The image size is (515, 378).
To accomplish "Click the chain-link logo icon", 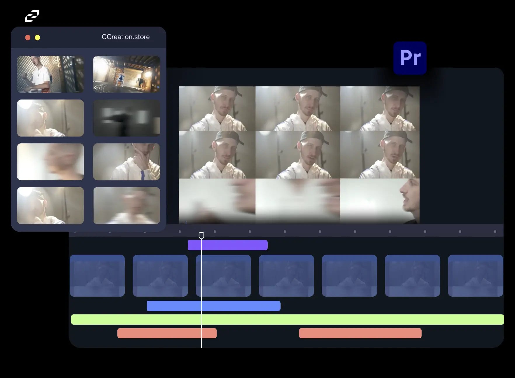I will 32,16.
